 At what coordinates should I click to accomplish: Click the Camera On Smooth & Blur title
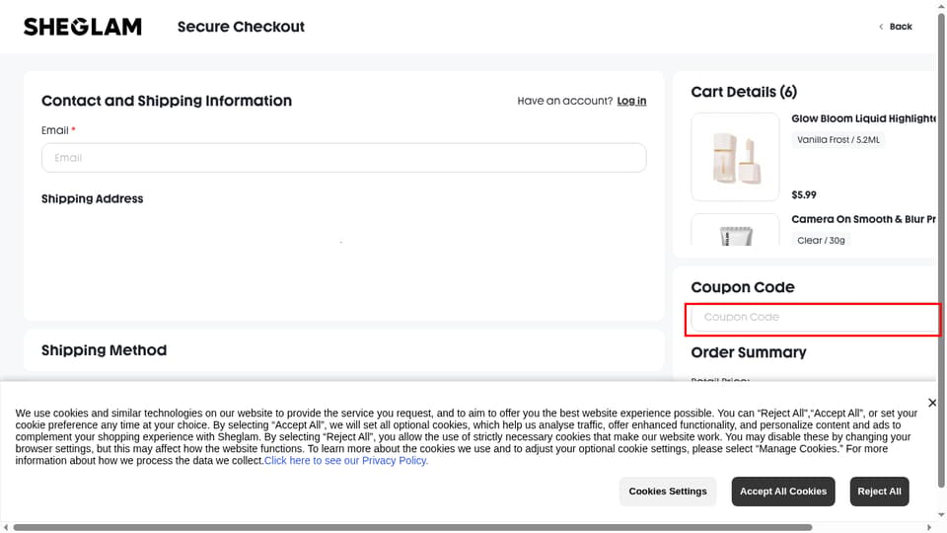tap(864, 219)
